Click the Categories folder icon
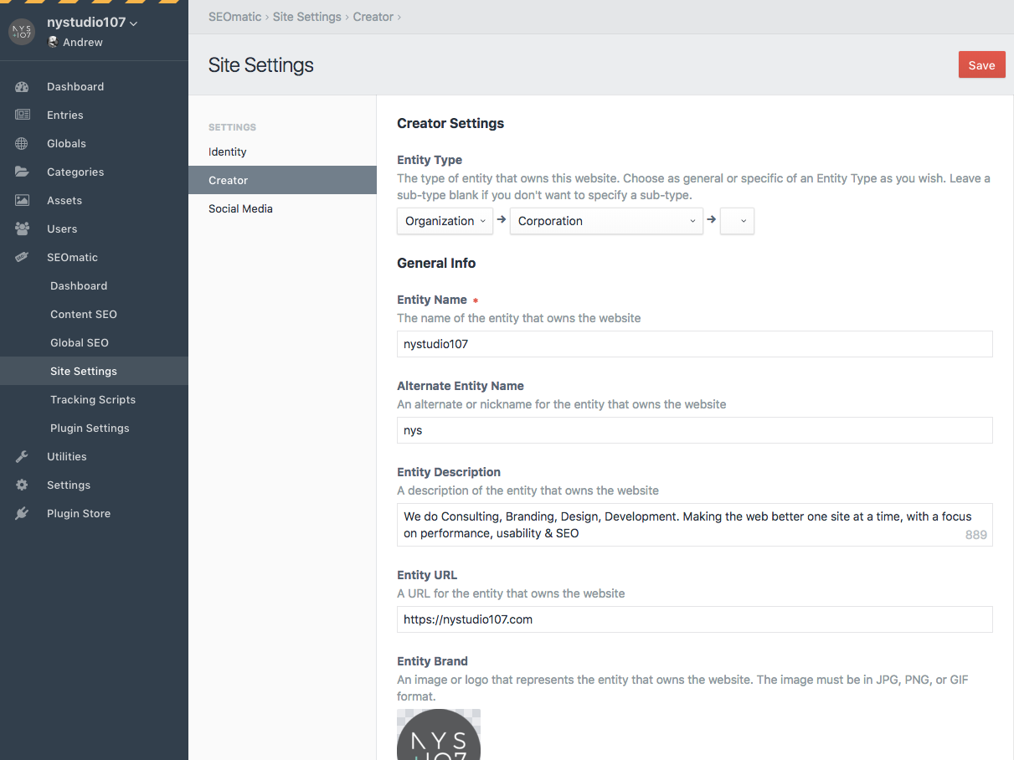Image resolution: width=1014 pixels, height=760 pixels. point(22,172)
